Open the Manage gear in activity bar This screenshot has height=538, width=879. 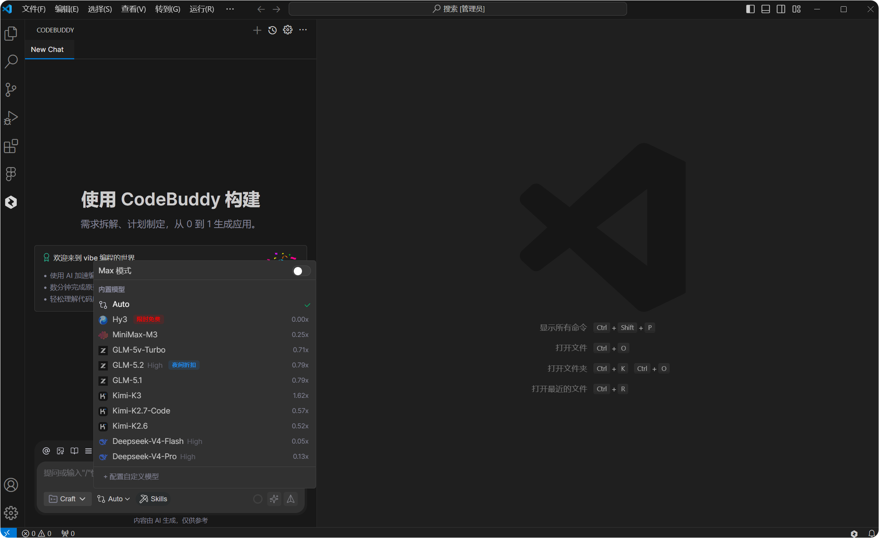(x=11, y=513)
